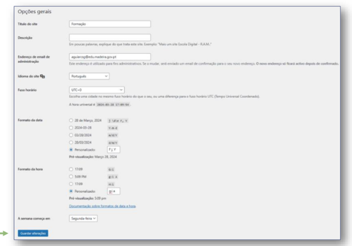Choose the 2024-03-28 date format option
The height and width of the screenshot is (246, 352).
[x=71, y=128]
